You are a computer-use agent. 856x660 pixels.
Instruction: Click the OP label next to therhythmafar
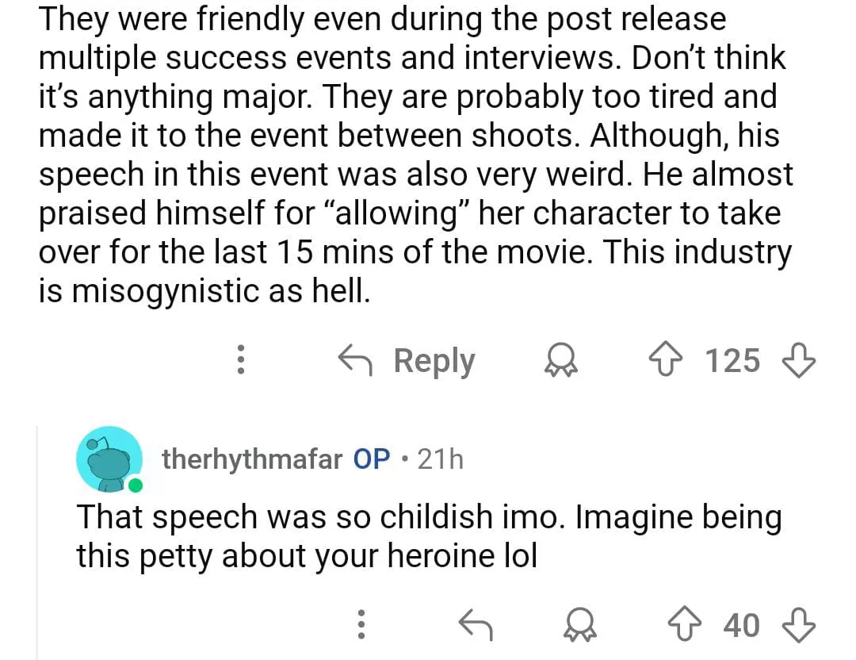tap(371, 459)
